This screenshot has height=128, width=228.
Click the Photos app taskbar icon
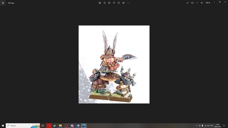pos(84,126)
